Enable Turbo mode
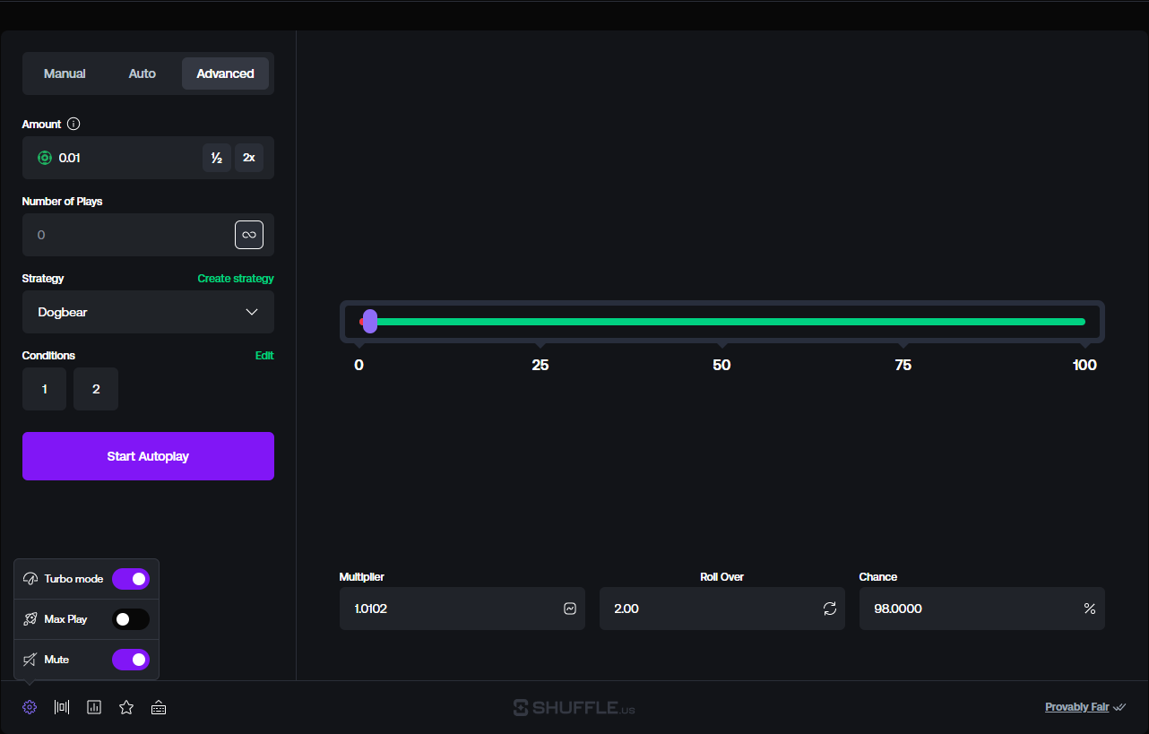This screenshot has height=734, width=1149. point(131,578)
